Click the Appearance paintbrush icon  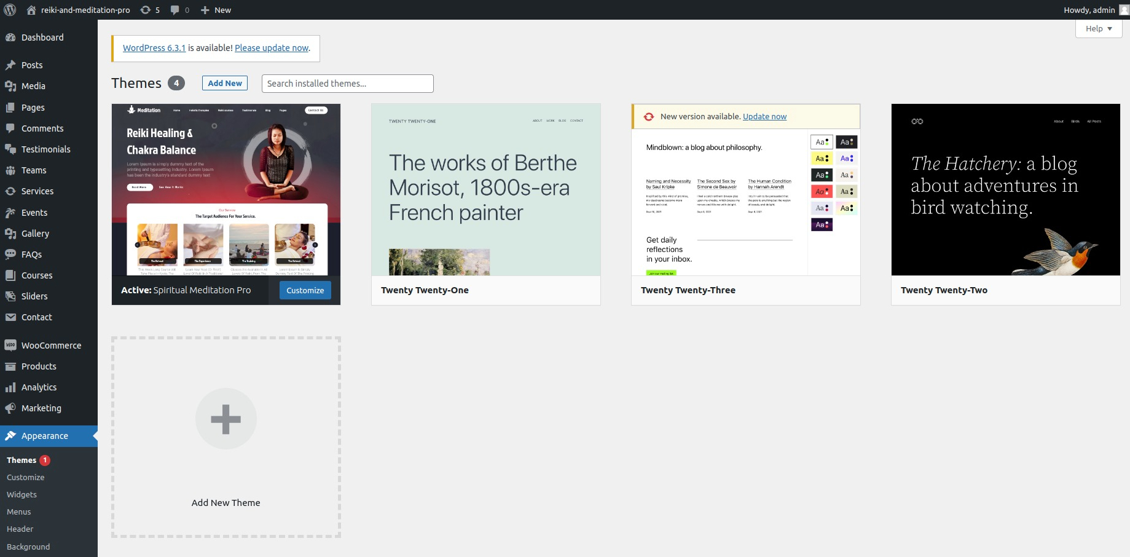[x=10, y=436]
